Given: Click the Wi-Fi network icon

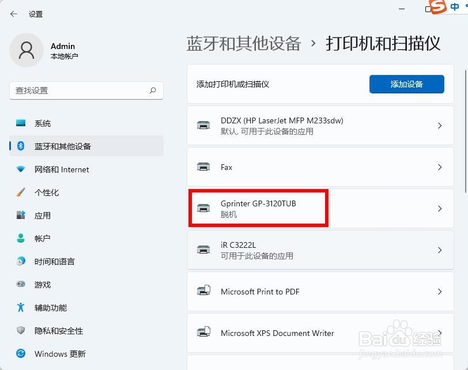Looking at the screenshot, I should point(21,169).
